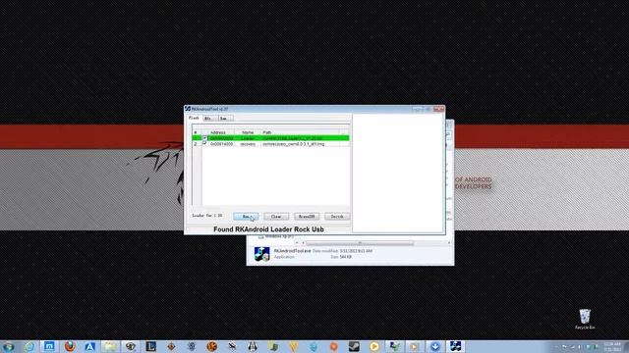Click the system tray clock
The image size is (629, 353).
612,347
